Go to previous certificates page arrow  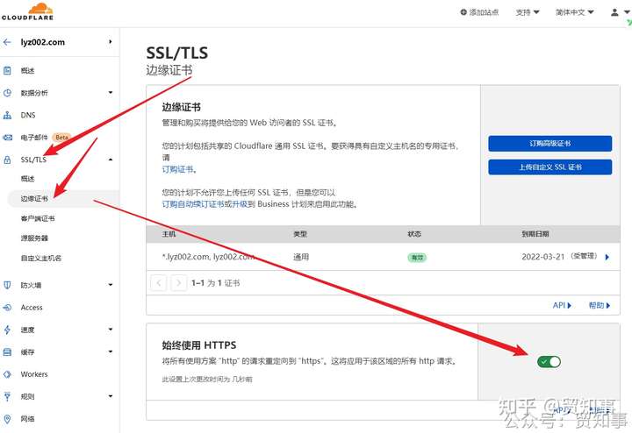[x=159, y=283]
